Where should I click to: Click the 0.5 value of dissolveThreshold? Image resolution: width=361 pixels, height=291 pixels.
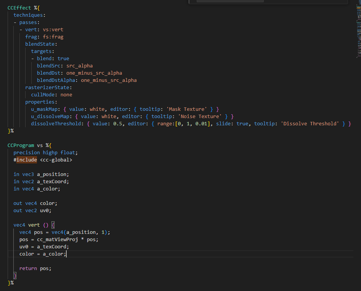point(118,124)
